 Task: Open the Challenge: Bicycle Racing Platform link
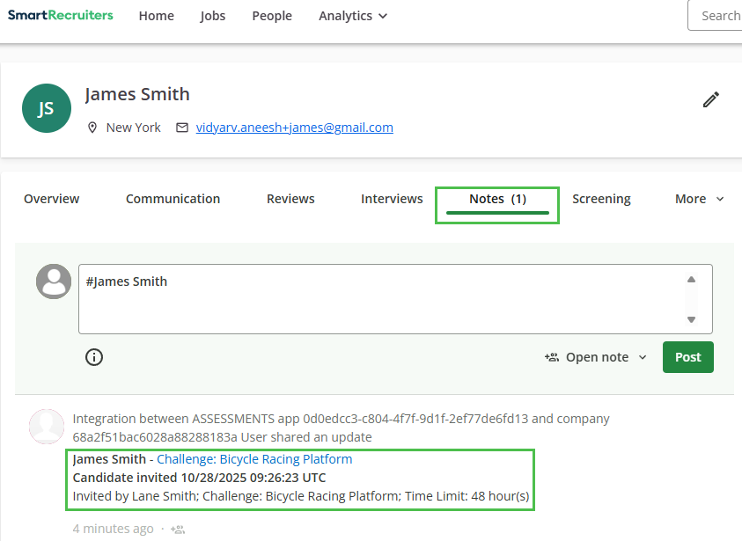(x=254, y=459)
